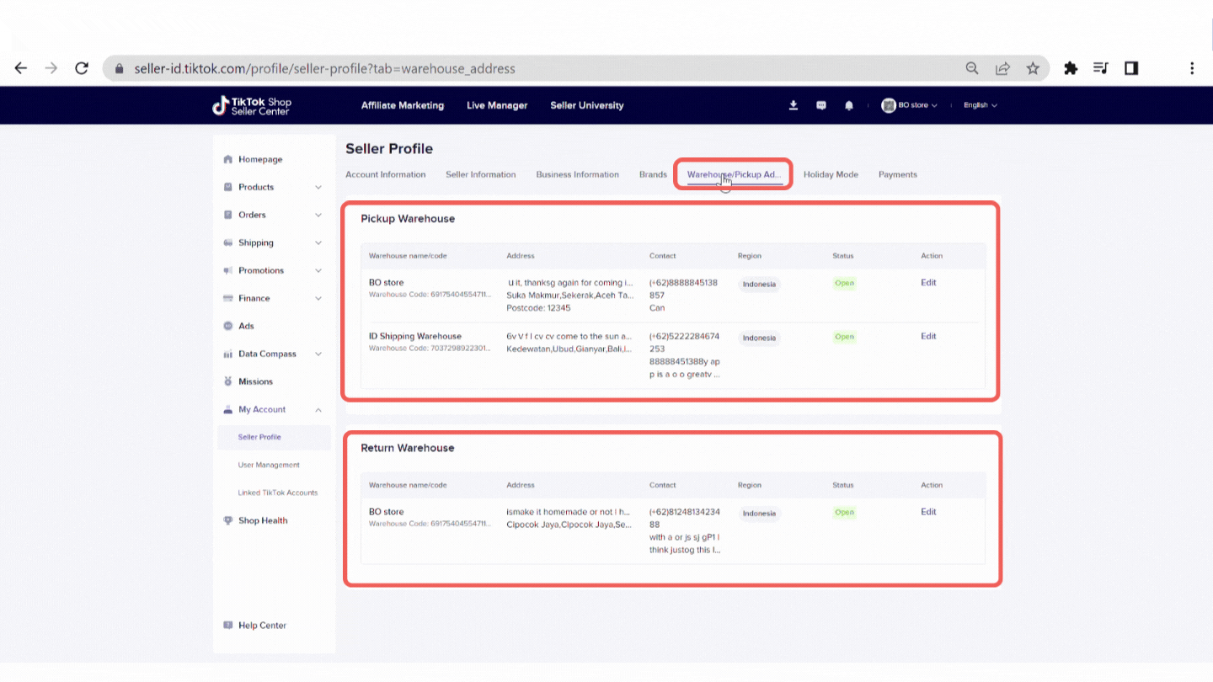Edit the ID Shipping Warehouse entry
1213x682 pixels.
tap(928, 336)
